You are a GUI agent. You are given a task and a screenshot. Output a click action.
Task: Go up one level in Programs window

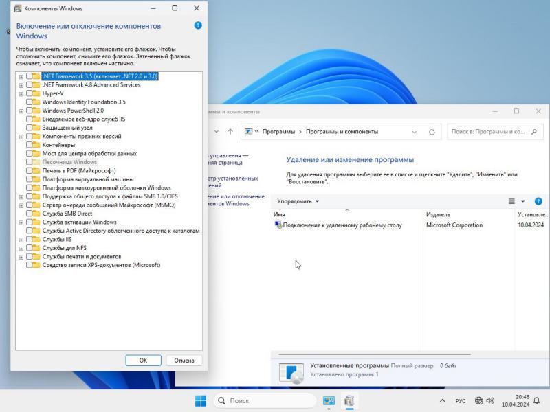pyautogui.click(x=230, y=132)
